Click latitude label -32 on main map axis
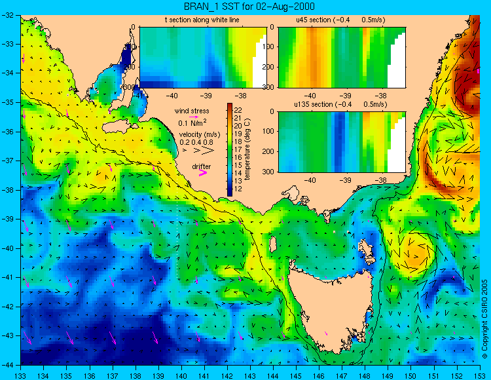 click(7, 14)
